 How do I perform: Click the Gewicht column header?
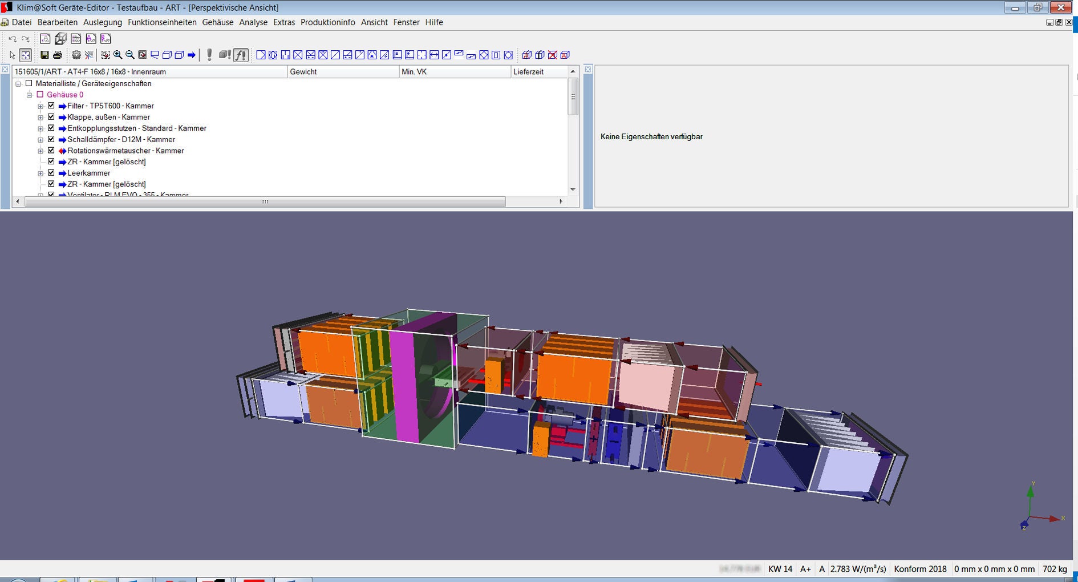[342, 72]
